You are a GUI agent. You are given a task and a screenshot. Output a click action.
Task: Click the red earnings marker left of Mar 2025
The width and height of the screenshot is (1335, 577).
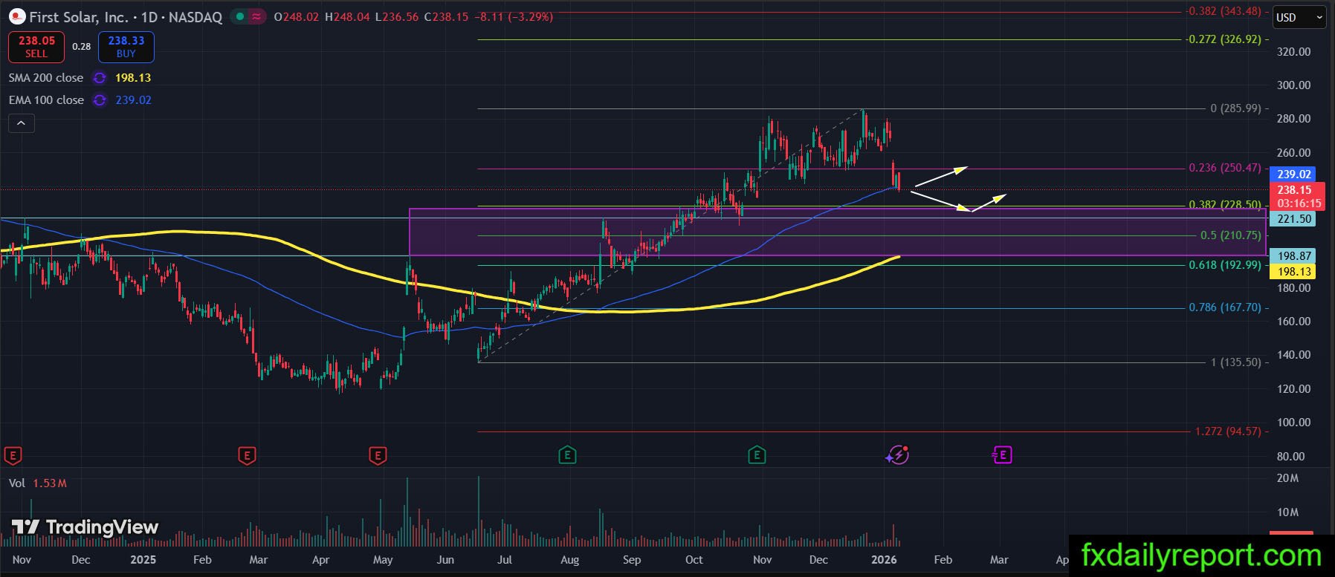pos(247,455)
